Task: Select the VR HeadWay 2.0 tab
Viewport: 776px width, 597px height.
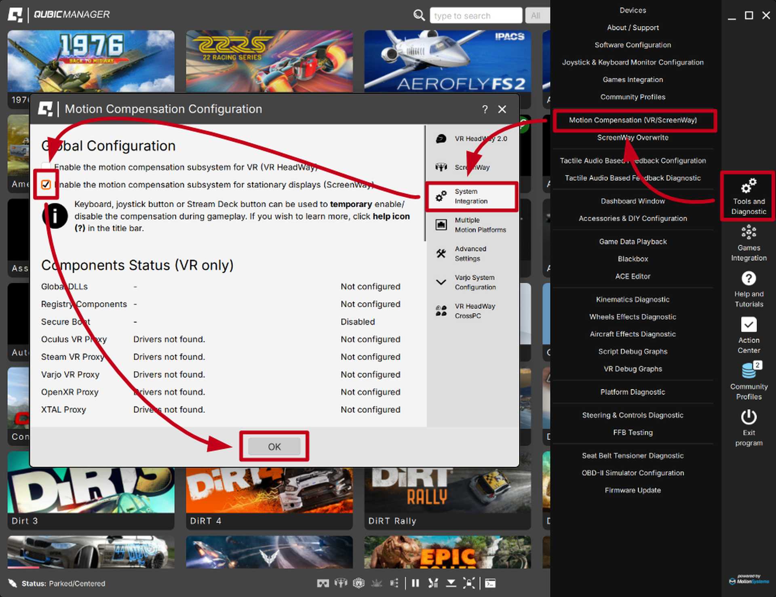Action: click(x=472, y=139)
